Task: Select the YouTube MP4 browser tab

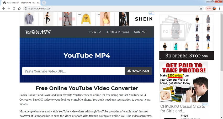Action: [21, 3]
